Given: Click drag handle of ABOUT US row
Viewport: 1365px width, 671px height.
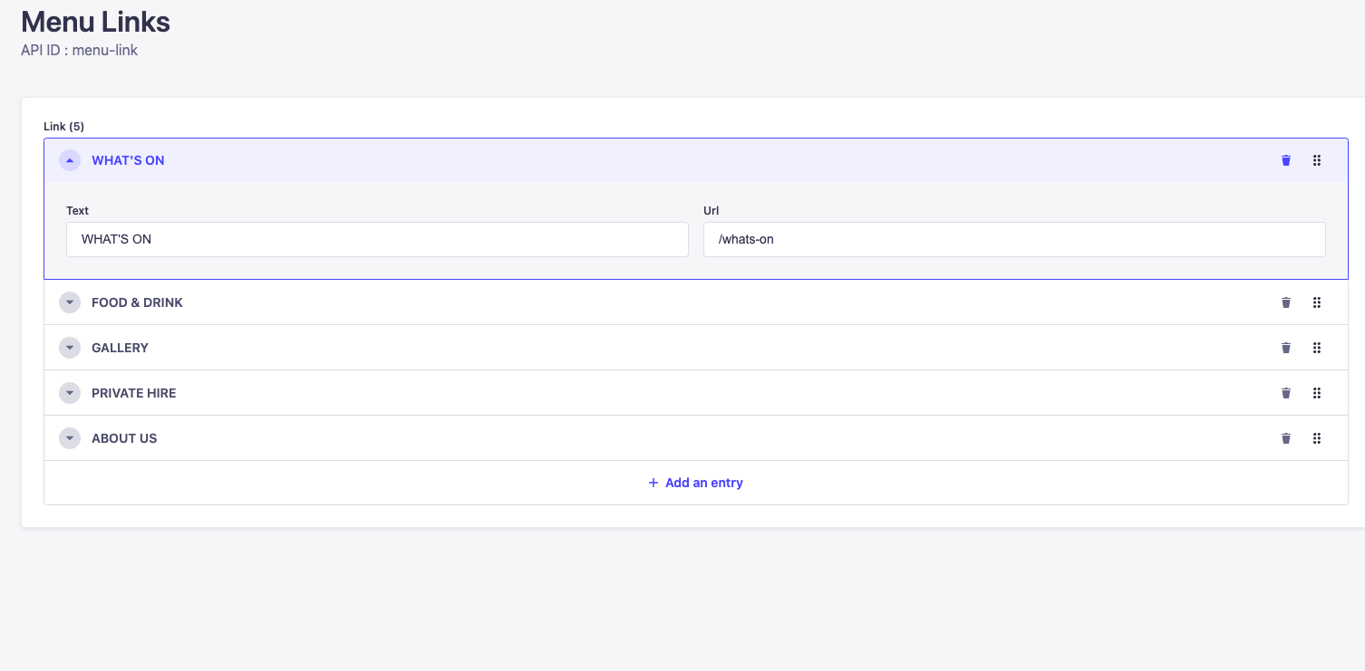Looking at the screenshot, I should click(1317, 438).
